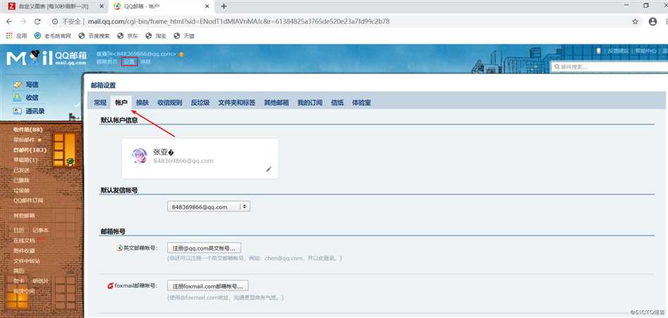Open the 反垃圾 anti-spam tab
This screenshot has width=668, height=318.
pyautogui.click(x=200, y=103)
